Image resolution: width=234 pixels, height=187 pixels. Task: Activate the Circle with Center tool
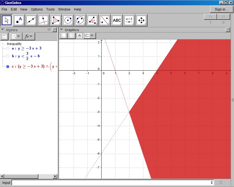coord(68,20)
